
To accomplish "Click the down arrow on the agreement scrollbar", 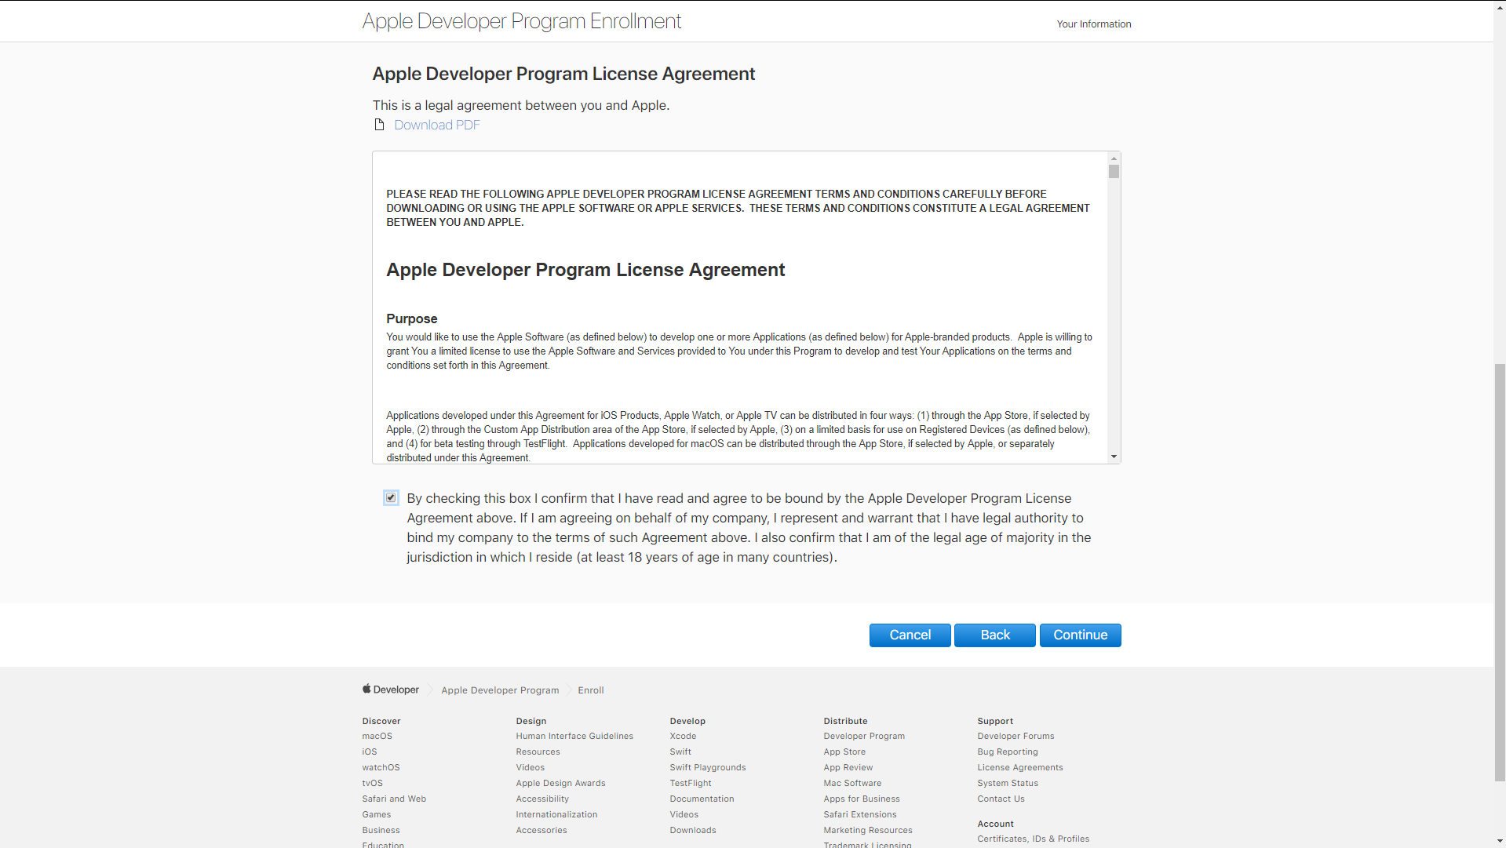I will click(x=1113, y=457).
